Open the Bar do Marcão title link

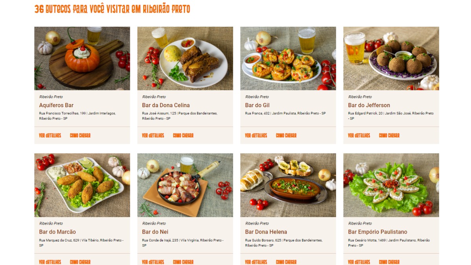coord(58,232)
